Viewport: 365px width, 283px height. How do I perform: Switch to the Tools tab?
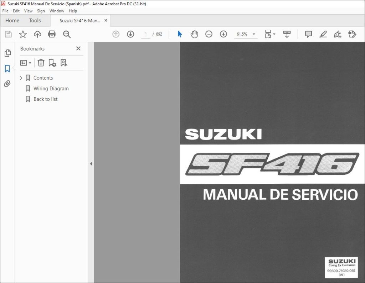click(35, 20)
